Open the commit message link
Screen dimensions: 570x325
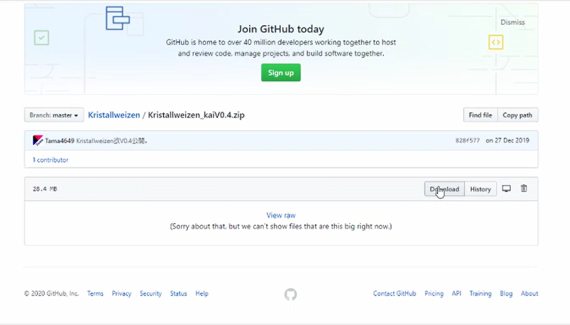click(x=112, y=140)
